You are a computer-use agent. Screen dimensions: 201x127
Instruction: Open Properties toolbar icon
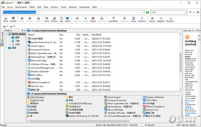(x=124, y=20)
